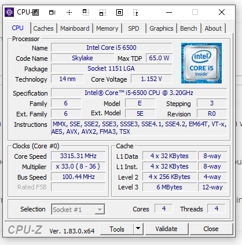Click the Bus Speed value 100.44 MHz

click(78, 177)
